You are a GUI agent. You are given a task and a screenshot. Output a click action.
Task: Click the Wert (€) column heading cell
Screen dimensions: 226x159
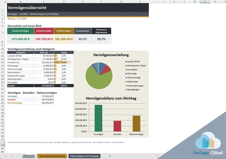coord(44,52)
